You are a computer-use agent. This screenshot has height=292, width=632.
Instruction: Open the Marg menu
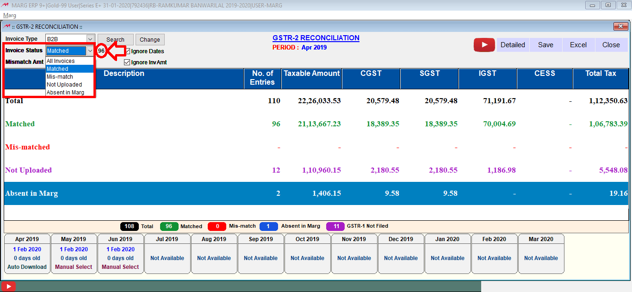click(9, 15)
